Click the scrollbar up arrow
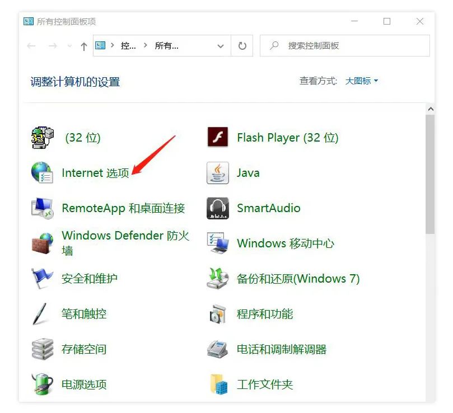Viewport: 453px width, 413px height. coord(431,109)
